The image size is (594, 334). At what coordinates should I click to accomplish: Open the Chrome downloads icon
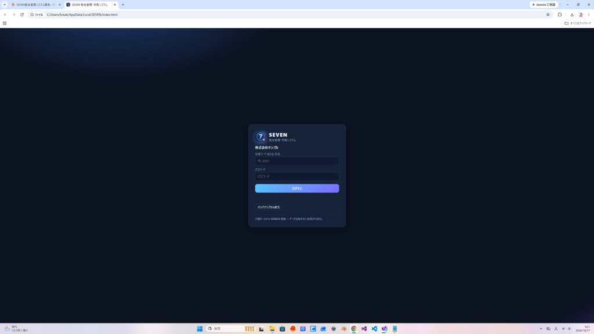(x=572, y=14)
